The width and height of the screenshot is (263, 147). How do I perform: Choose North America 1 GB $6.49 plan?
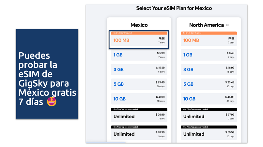pyautogui.click(x=209, y=55)
